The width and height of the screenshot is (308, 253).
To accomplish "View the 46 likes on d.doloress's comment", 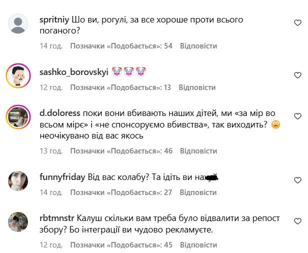I will pyautogui.click(x=121, y=150).
